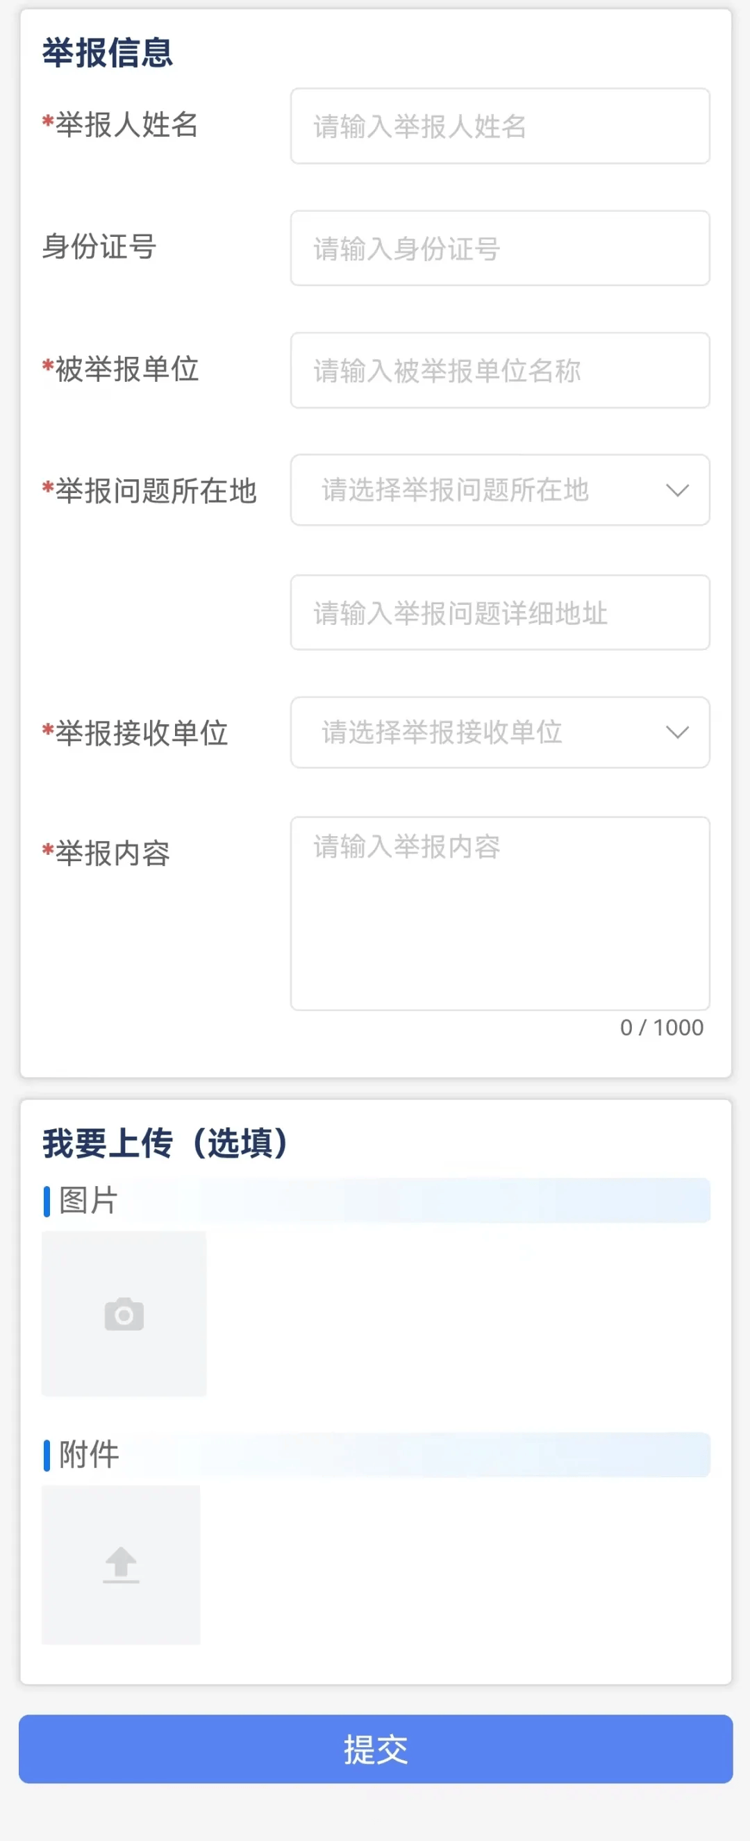Screen dimensions: 750x1841
Task: Select the 举报内容 label
Action: [x=112, y=853]
